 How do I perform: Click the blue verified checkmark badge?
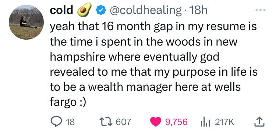pos(101,11)
